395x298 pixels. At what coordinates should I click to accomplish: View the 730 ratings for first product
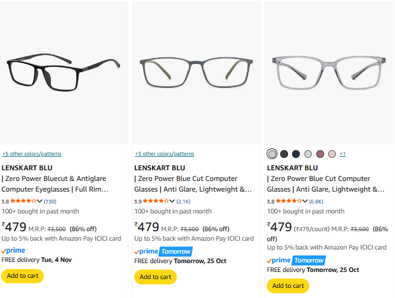(50, 201)
